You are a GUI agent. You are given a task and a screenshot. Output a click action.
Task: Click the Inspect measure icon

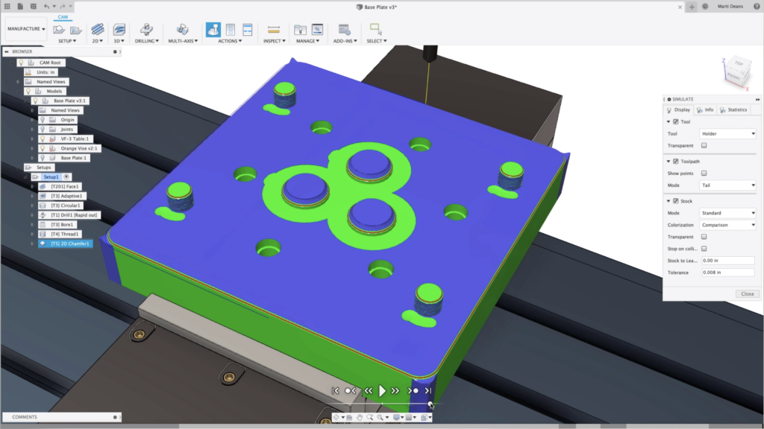click(274, 30)
